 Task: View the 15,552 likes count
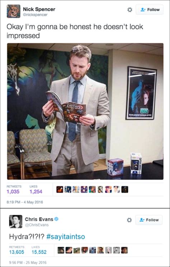pyautogui.click(x=39, y=252)
